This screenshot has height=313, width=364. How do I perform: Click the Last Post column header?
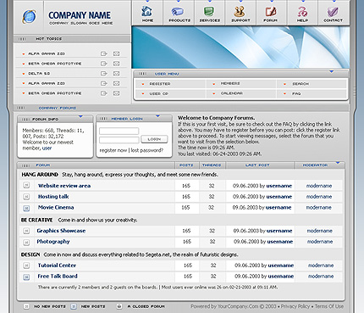(257, 165)
